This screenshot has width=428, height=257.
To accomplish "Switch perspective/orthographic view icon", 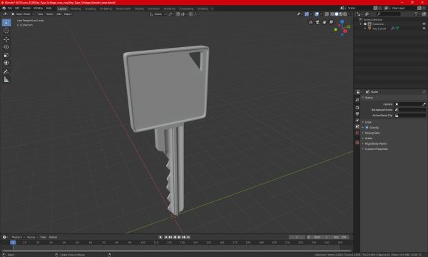I will coord(310,22).
